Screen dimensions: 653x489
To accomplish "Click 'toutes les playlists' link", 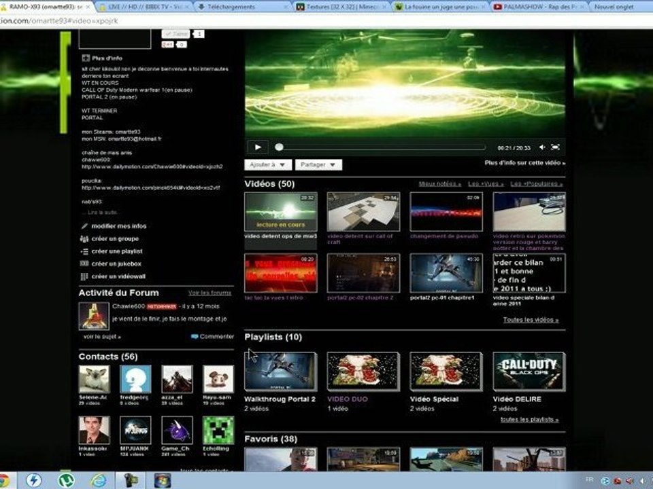I will pos(529,420).
